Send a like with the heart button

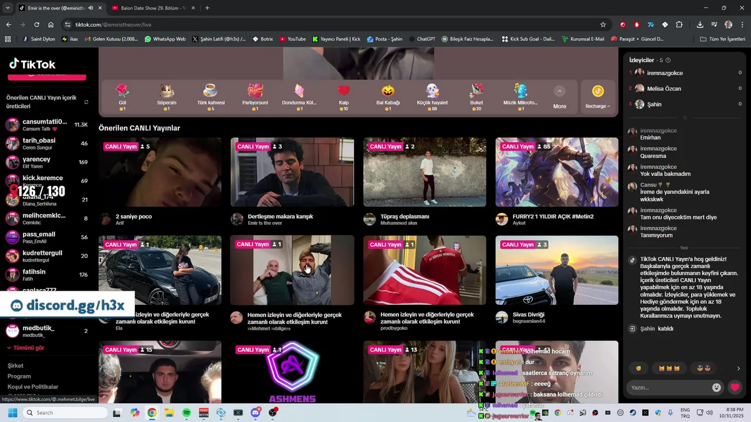coord(735,387)
